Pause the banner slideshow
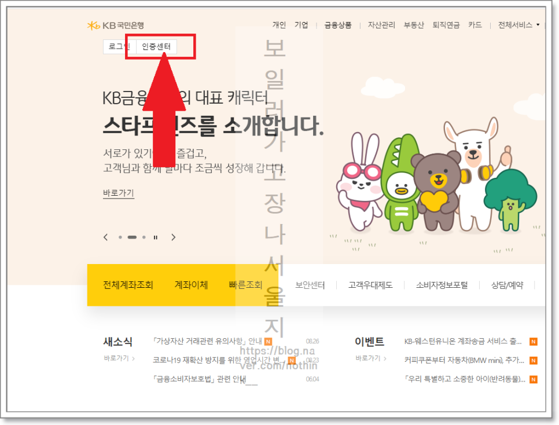Screen dimensions: 559x425 click(156, 237)
